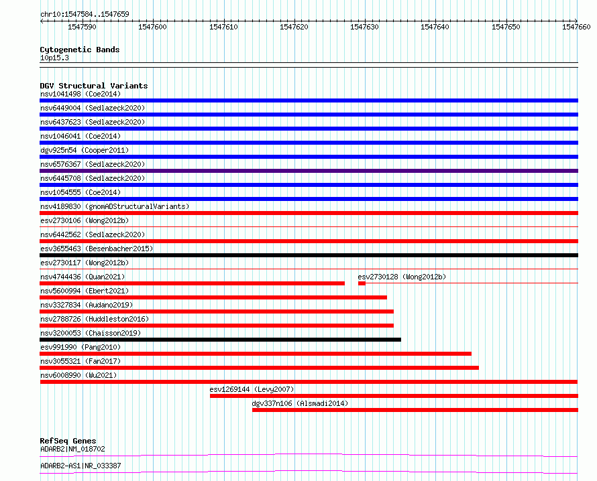This screenshot has width=597, height=481.
Task: Click the esv2730117 (Wong2012b) label
Action: click(x=85, y=263)
